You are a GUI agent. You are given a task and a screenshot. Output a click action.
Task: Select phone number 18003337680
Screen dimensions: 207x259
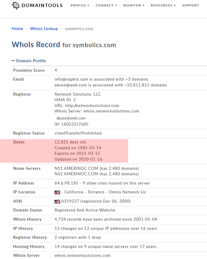pyautogui.click(x=75, y=124)
